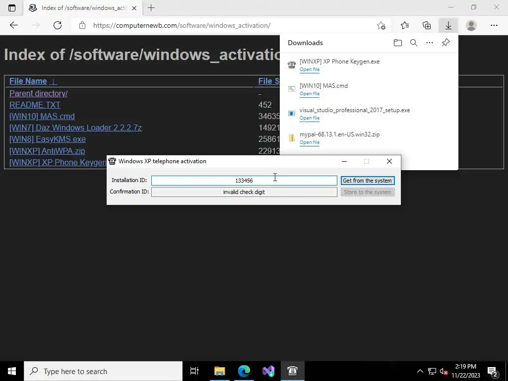Open Task View from taskbar
The width and height of the screenshot is (508, 381).
(x=194, y=371)
